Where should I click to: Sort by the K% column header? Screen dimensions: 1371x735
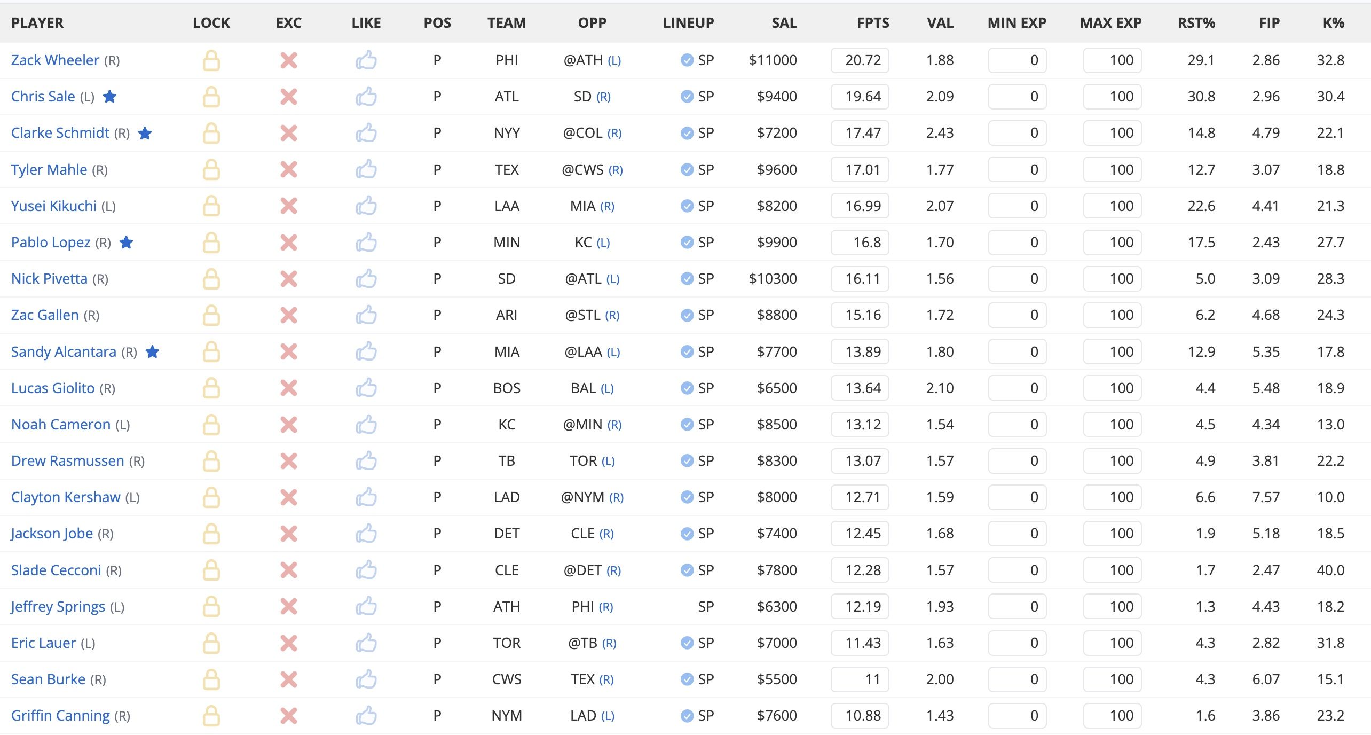point(1334,23)
